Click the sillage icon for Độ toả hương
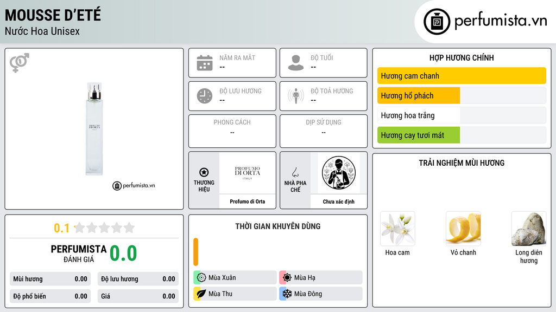Screen dimensions: 556x312 (296, 96)
